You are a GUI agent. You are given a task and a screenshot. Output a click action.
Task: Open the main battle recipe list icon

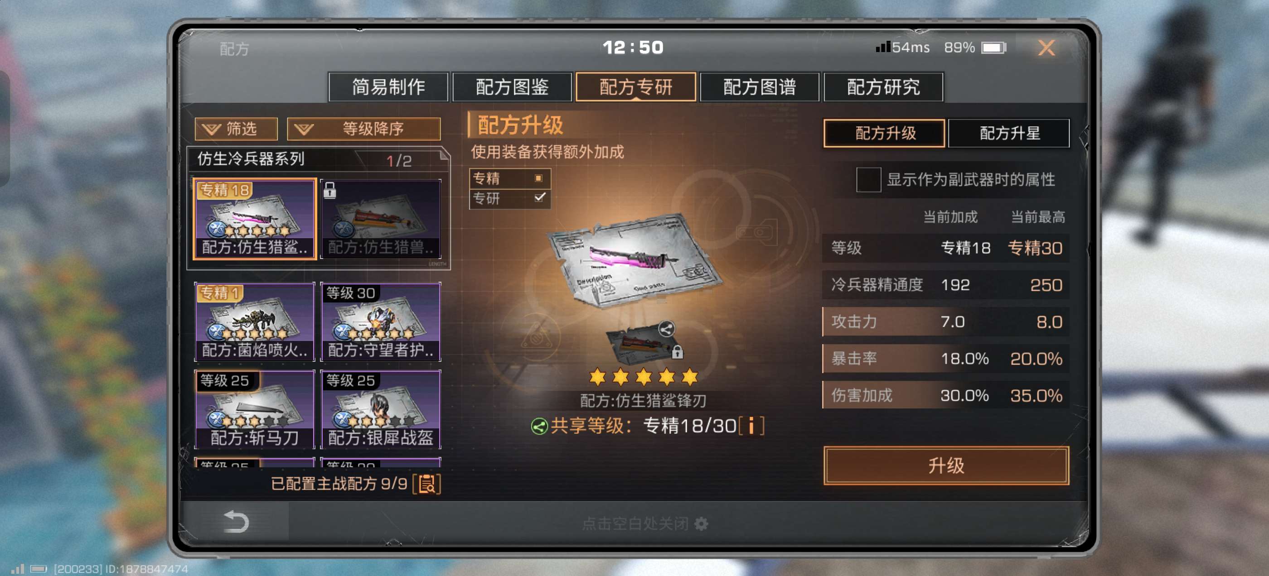pyautogui.click(x=426, y=484)
